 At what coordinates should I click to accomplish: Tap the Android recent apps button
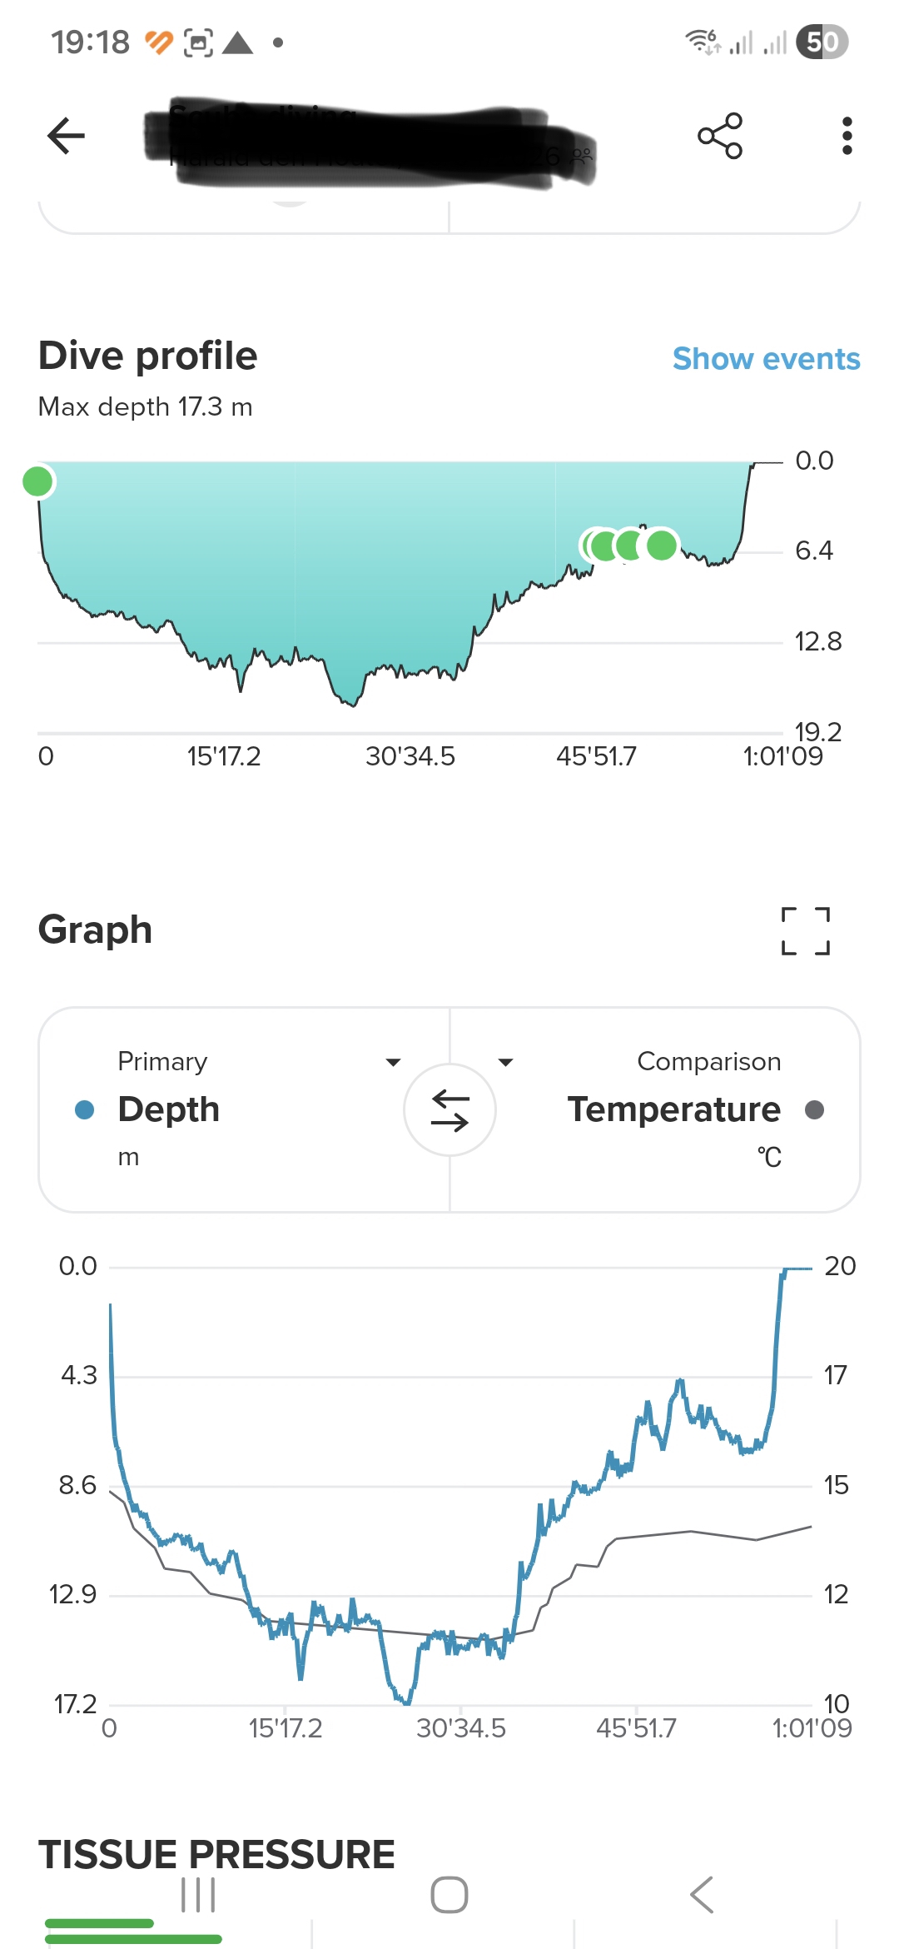point(198,1895)
